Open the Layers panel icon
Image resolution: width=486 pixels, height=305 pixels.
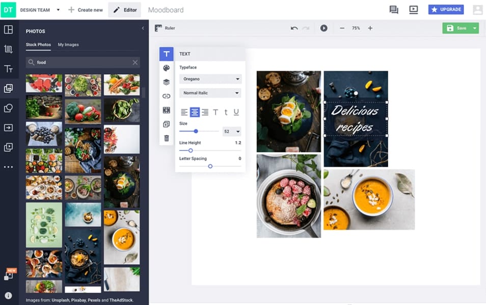pyautogui.click(x=166, y=81)
